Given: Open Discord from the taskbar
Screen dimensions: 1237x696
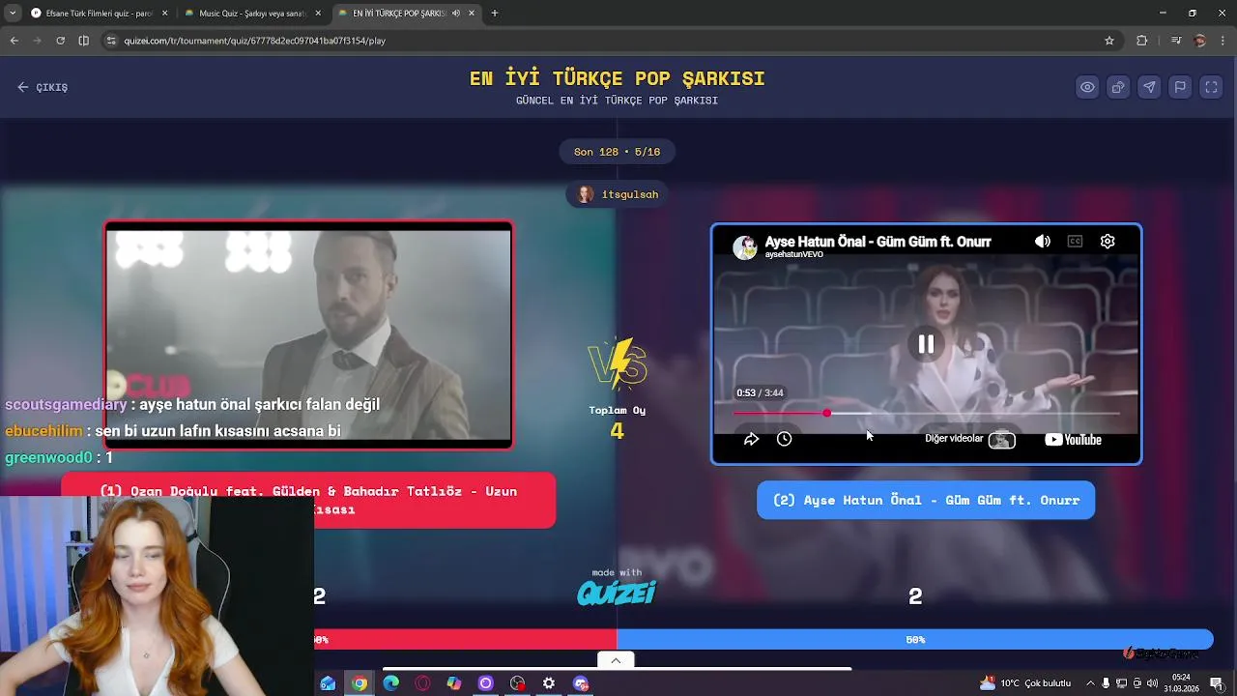Looking at the screenshot, I should click(581, 683).
